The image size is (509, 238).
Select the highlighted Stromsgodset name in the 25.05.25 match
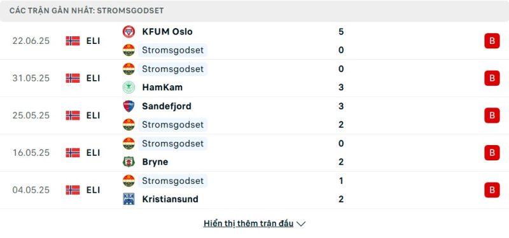coord(172,125)
